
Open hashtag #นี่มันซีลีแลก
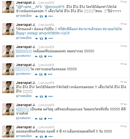pyautogui.click(x=68, y=29)
